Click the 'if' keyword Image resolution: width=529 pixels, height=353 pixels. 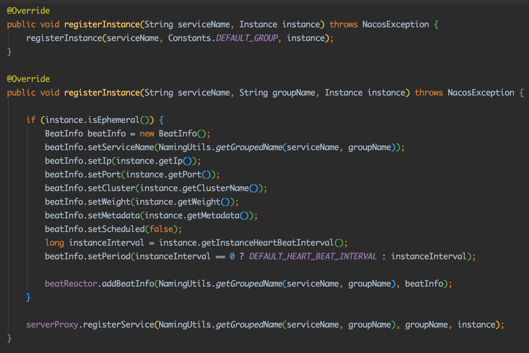31,120
